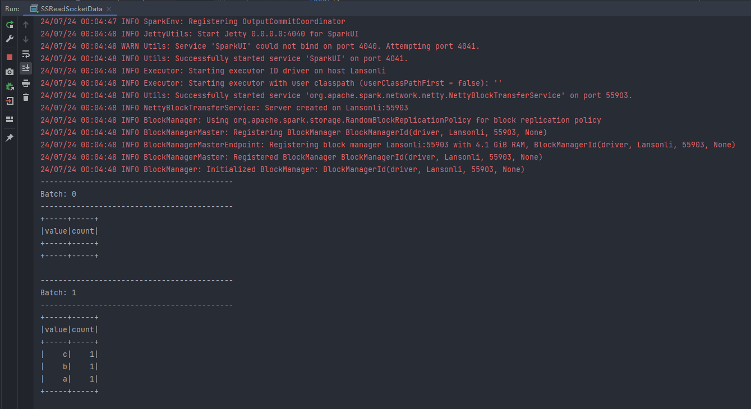
Task: Stop the running process
Action: coord(10,57)
